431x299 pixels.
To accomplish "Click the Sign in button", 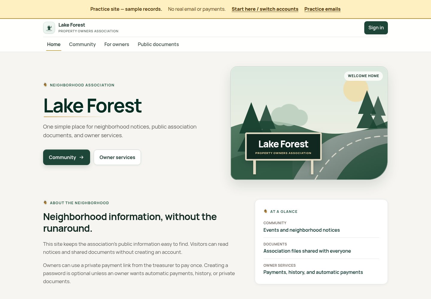I will pos(376,28).
